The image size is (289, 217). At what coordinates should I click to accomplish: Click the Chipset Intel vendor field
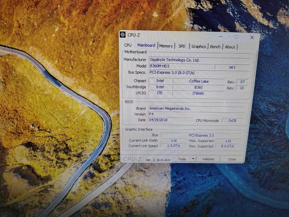[160, 81]
